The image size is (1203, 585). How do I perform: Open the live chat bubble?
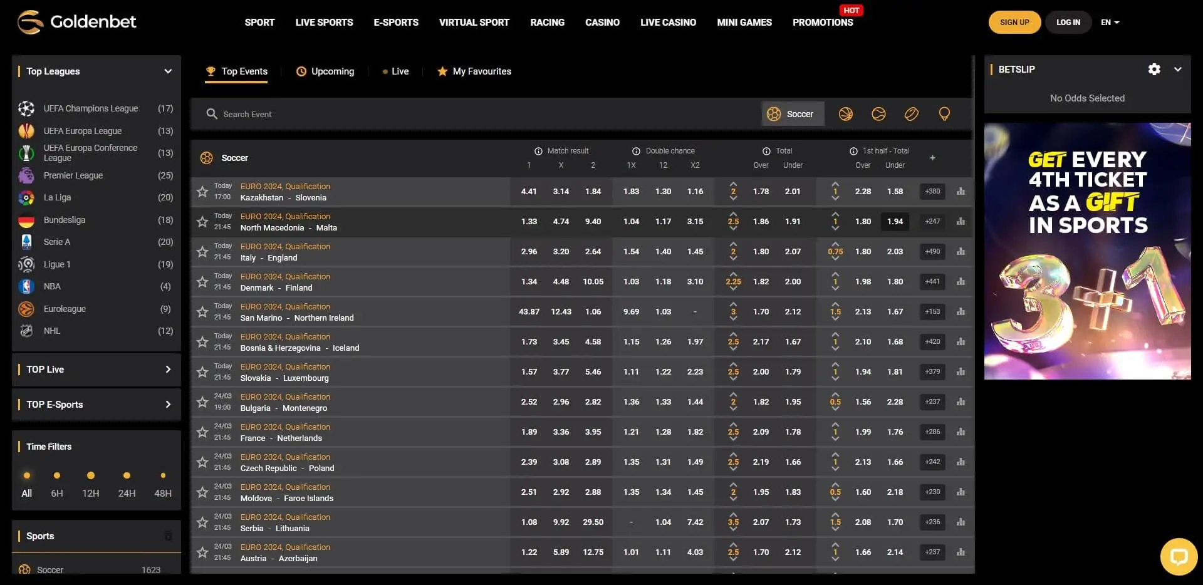[1179, 557]
